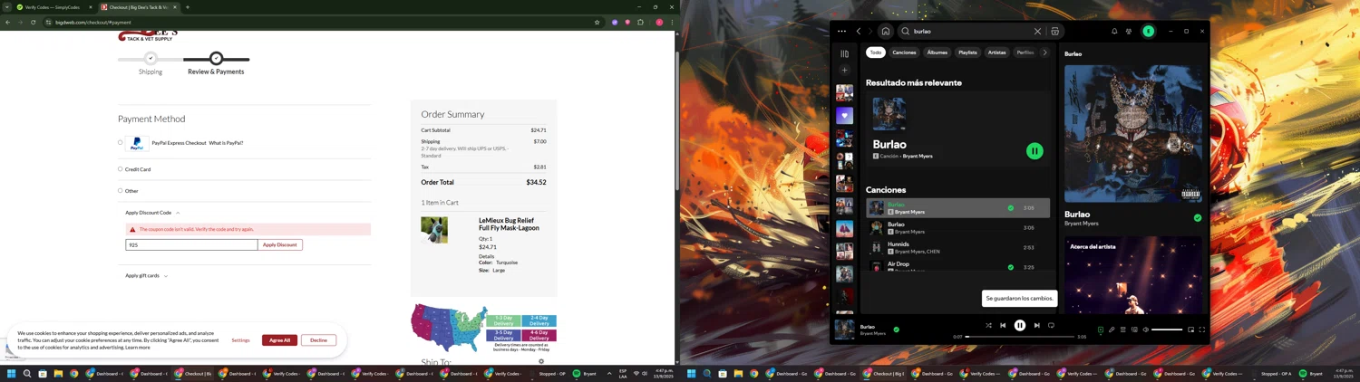
Task: Select the Canciones filter chip
Action: point(904,53)
